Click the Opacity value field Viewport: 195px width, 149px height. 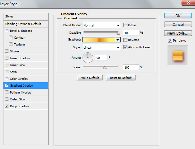(131, 33)
